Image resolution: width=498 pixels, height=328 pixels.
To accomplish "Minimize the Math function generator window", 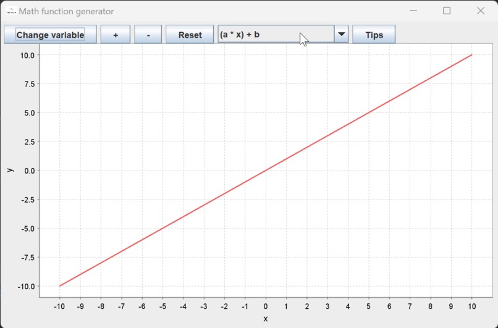I will [x=413, y=11].
